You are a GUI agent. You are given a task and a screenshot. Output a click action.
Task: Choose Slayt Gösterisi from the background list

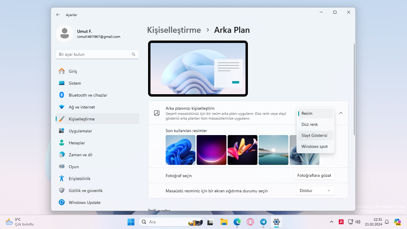click(316, 135)
